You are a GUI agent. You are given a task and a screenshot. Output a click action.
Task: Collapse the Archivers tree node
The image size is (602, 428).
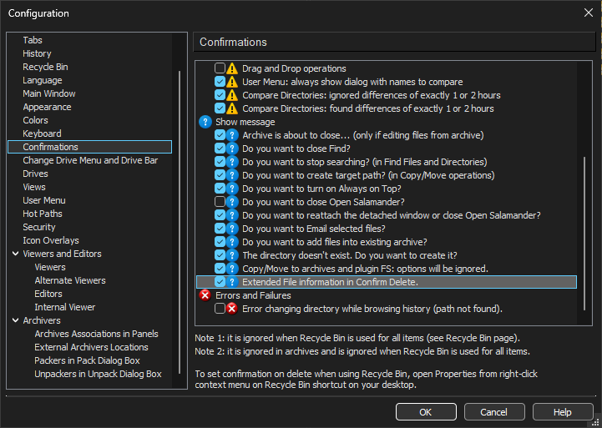click(x=16, y=320)
